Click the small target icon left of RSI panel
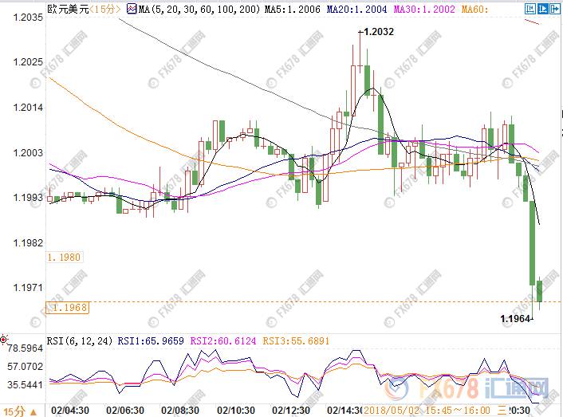 (5, 340)
